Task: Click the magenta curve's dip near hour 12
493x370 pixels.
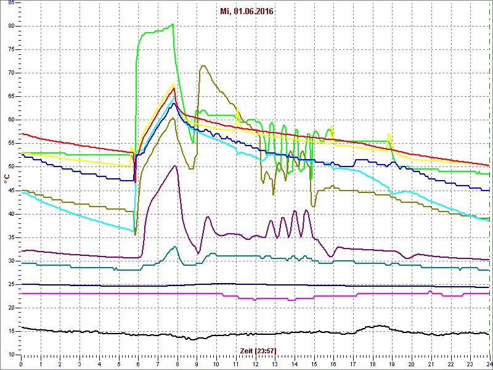Action: [255, 300]
